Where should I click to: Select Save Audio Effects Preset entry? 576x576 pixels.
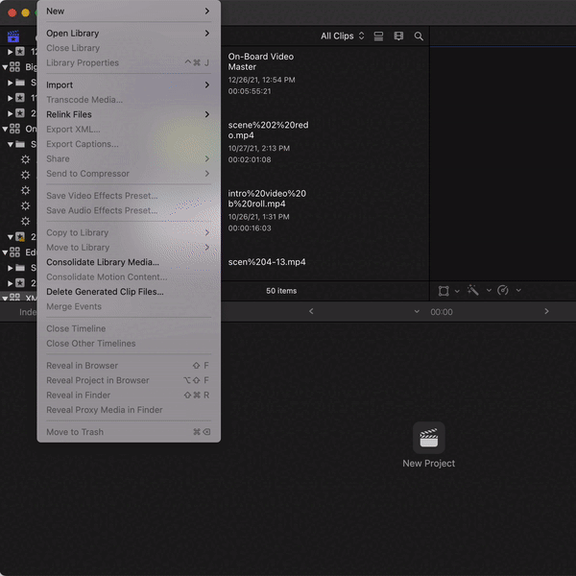click(129, 210)
